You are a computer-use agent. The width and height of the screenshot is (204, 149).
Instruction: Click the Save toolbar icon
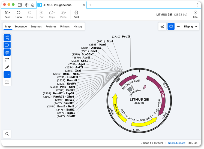tap(7, 13)
